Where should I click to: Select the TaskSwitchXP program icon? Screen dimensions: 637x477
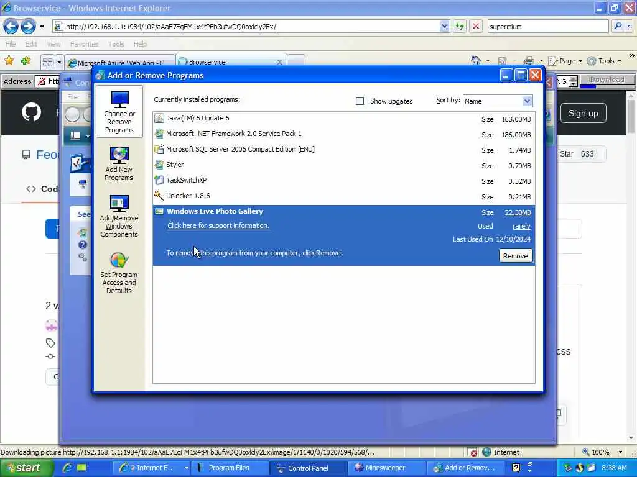click(x=159, y=180)
